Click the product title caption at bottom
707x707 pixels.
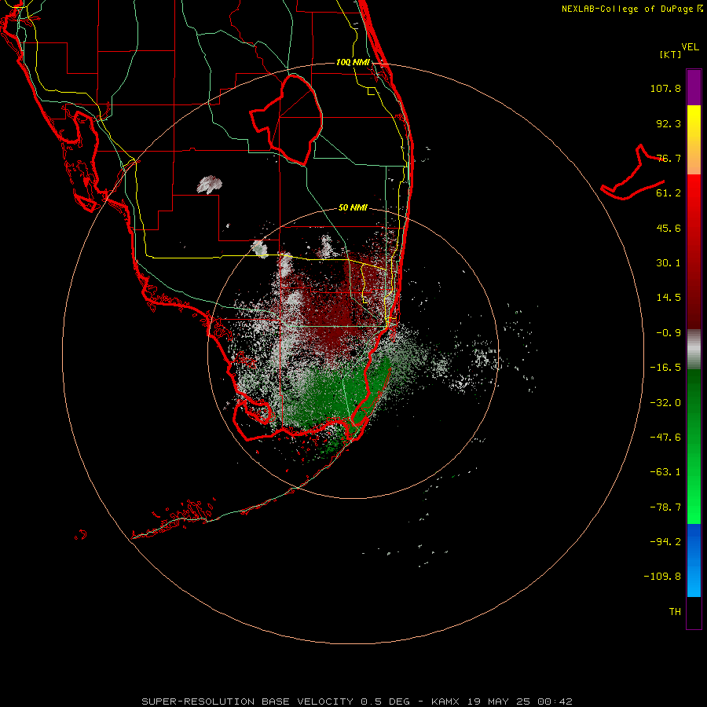point(357,702)
